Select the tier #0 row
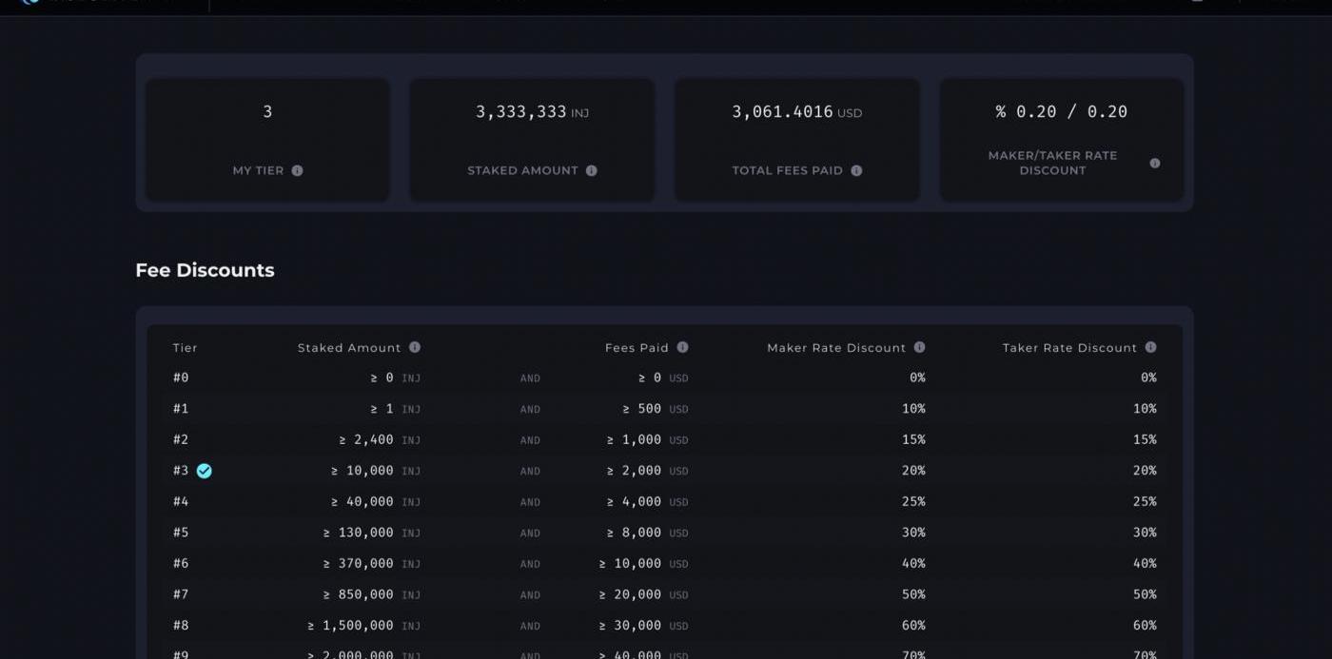 click(x=181, y=378)
